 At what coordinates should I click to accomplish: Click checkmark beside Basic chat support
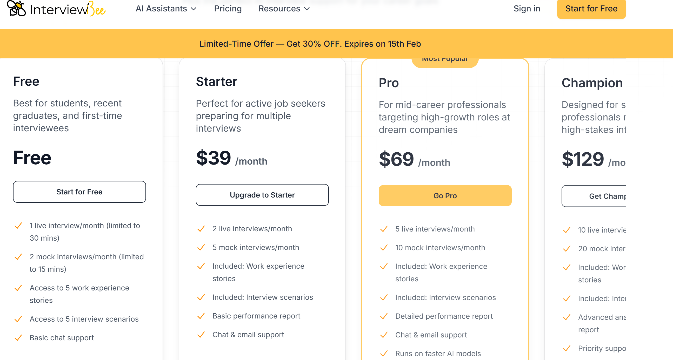[x=18, y=338]
